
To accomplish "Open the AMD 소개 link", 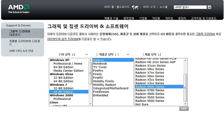I will (149, 7).
